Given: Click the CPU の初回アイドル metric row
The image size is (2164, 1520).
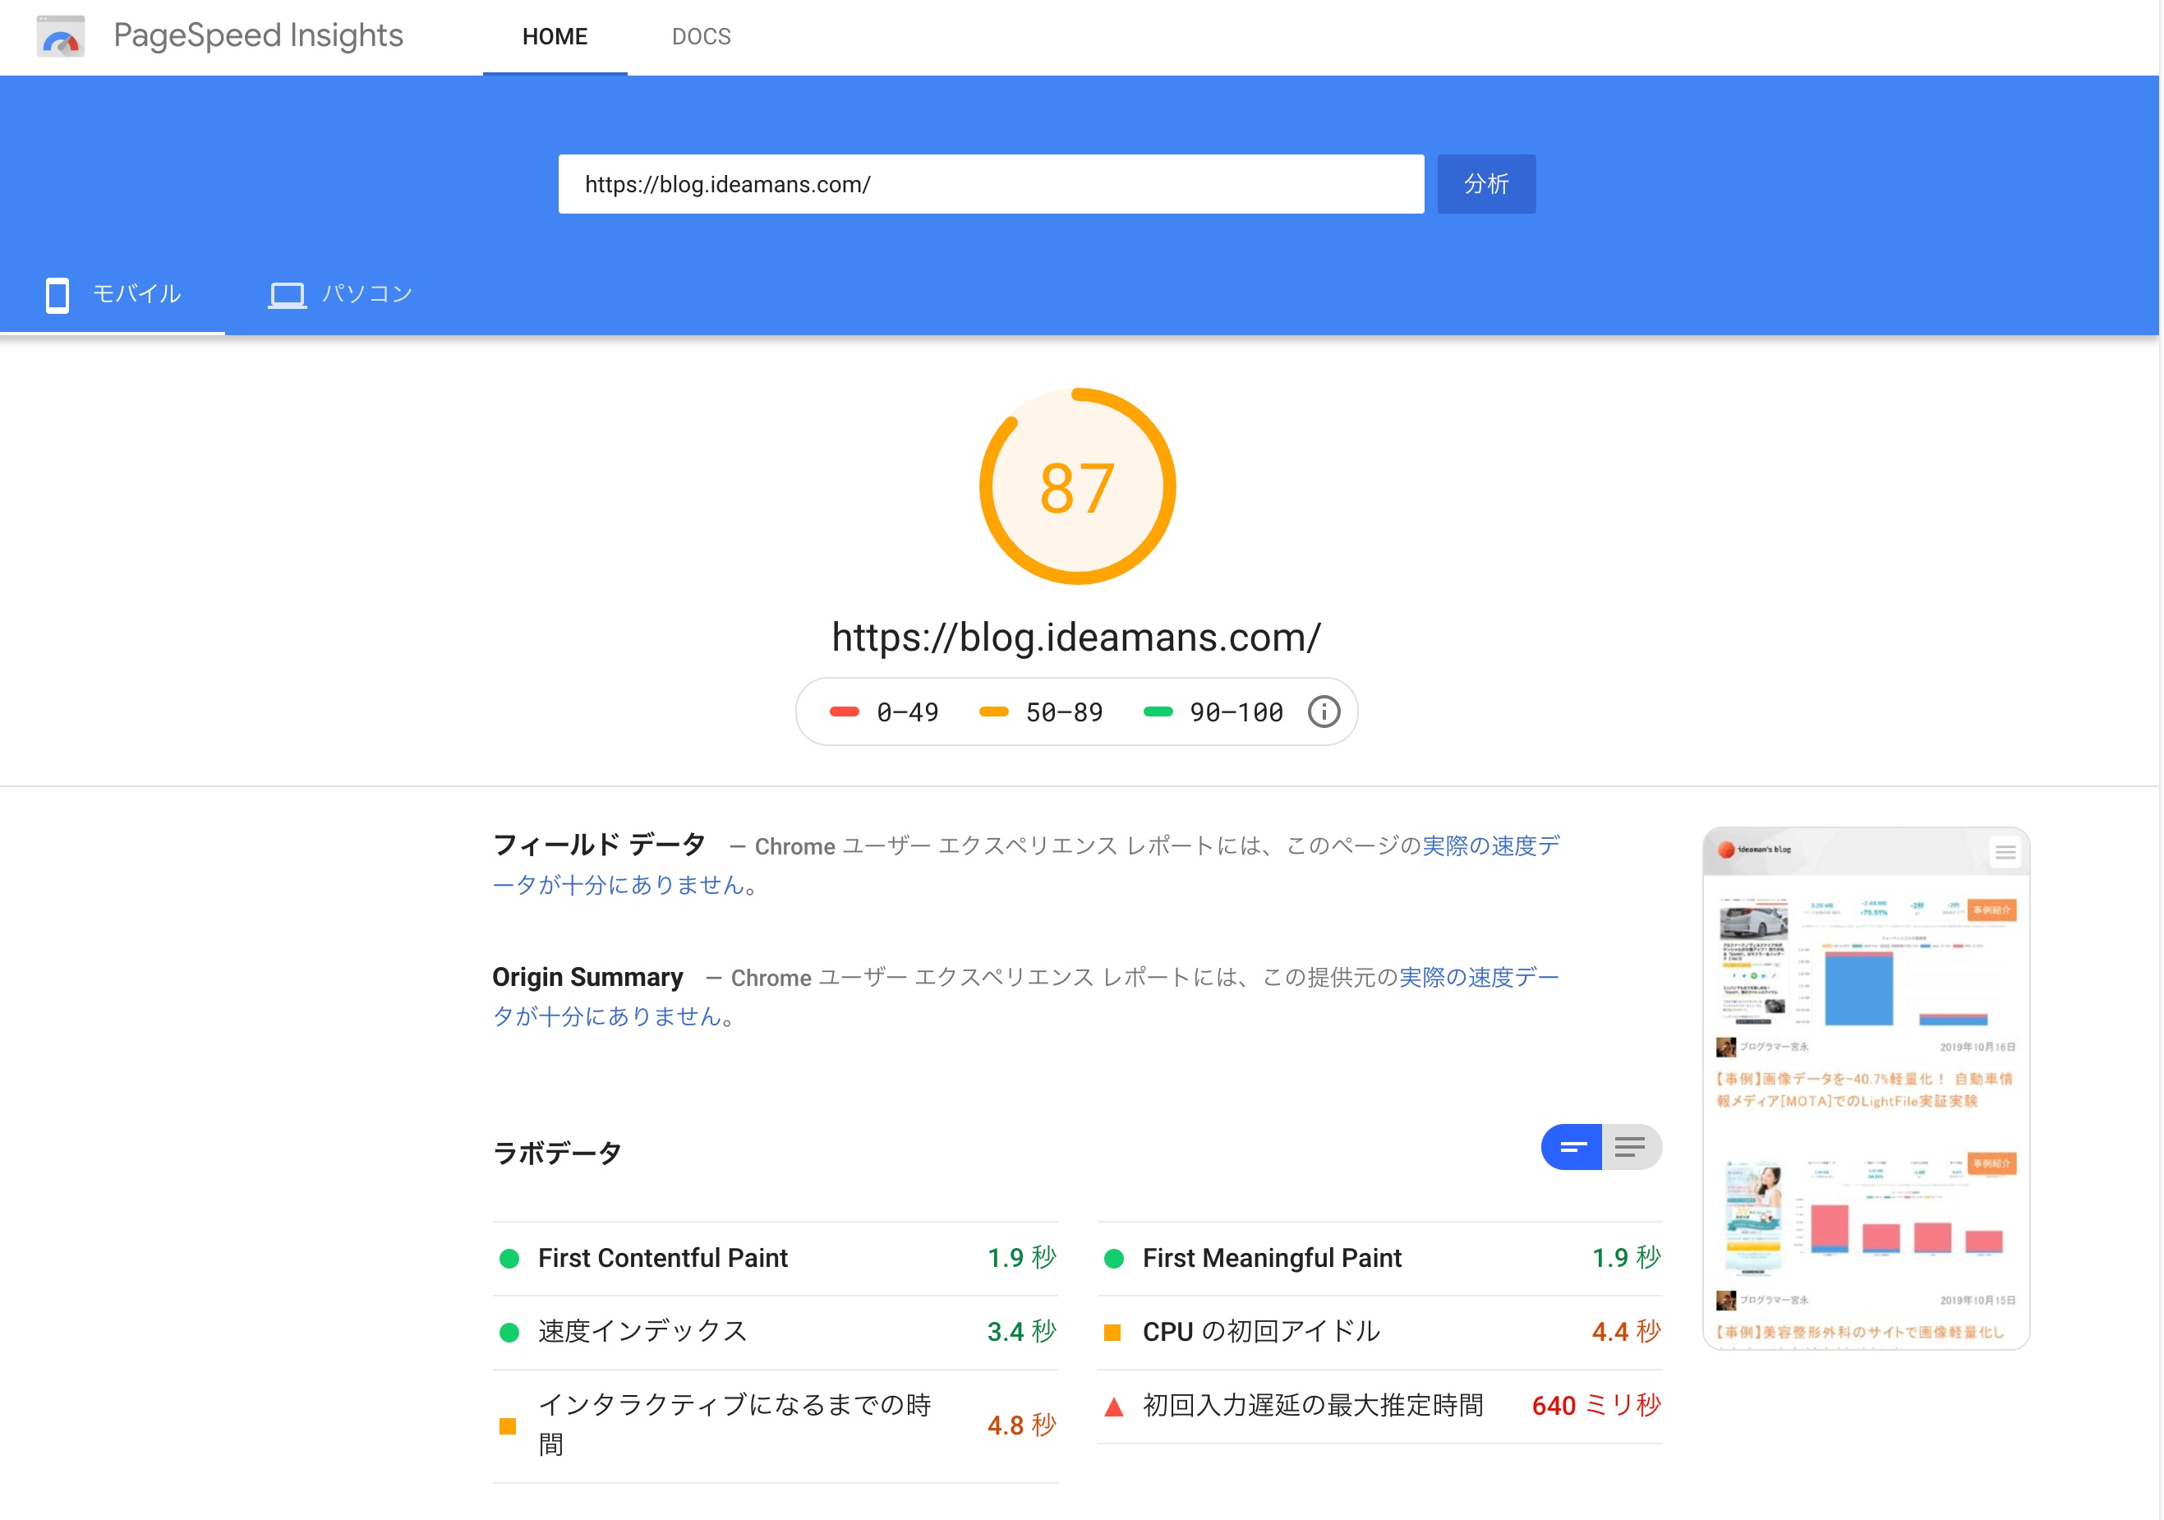Looking at the screenshot, I should pos(1379,1332).
